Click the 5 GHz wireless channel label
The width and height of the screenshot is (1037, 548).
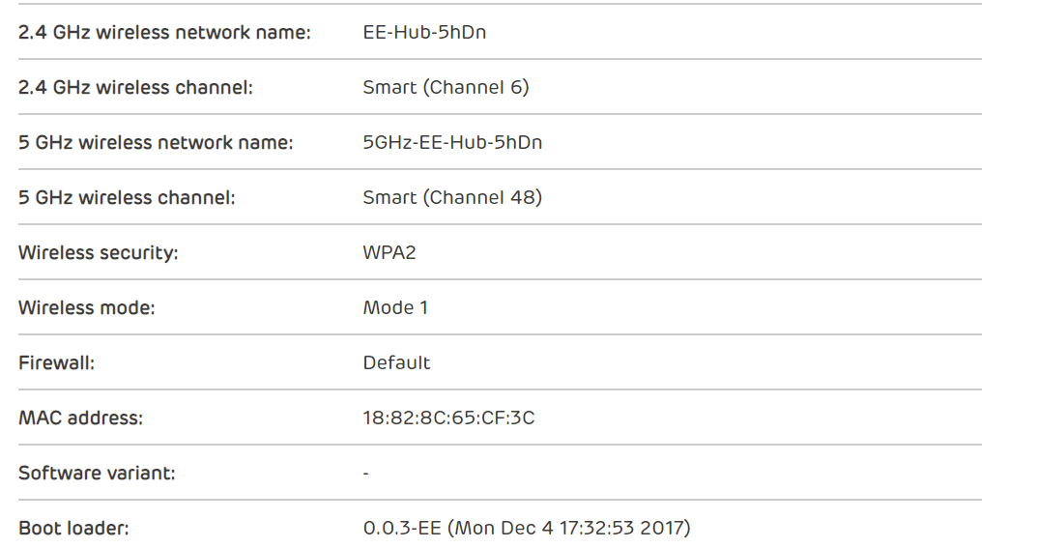[x=127, y=197]
